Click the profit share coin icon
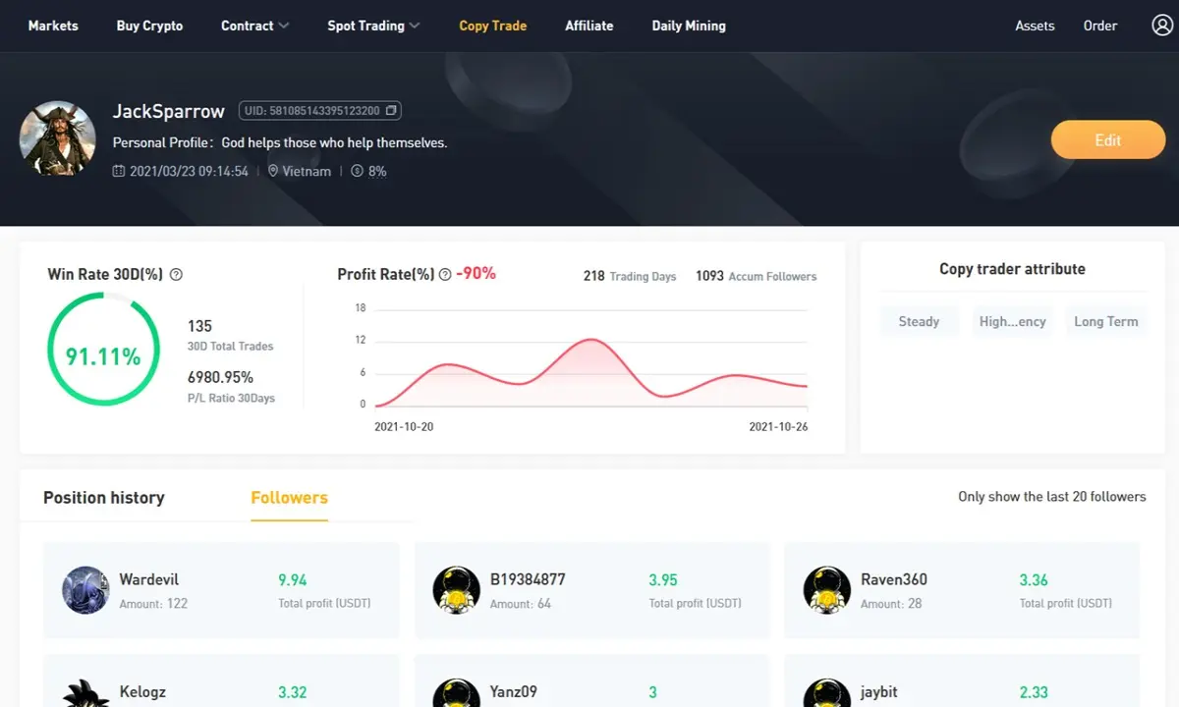1179x707 pixels. 357,171
